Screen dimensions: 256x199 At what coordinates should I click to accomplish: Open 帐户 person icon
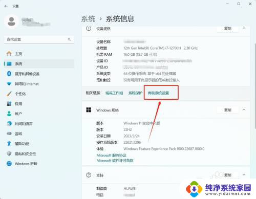9,114
